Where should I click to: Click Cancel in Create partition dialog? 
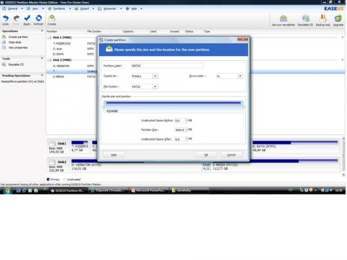(x=231, y=155)
